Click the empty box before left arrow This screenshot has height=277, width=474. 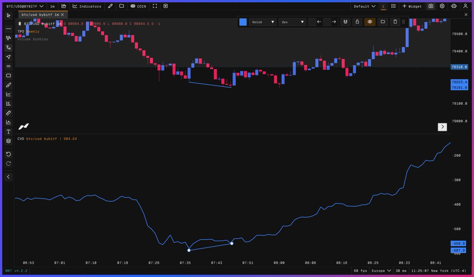click(312, 22)
